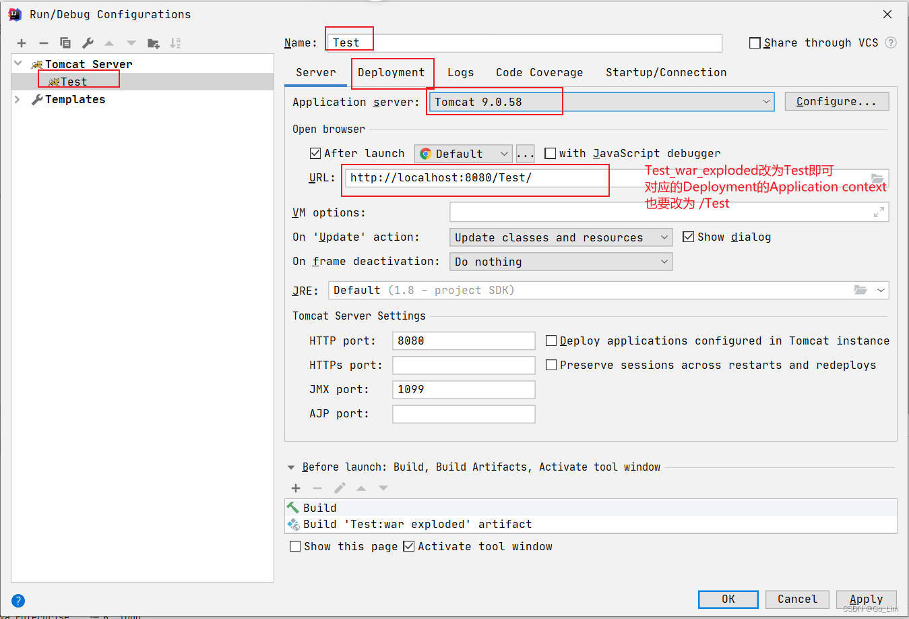Image resolution: width=909 pixels, height=619 pixels.
Task: Open the Default browser dropdown
Action: (x=463, y=154)
